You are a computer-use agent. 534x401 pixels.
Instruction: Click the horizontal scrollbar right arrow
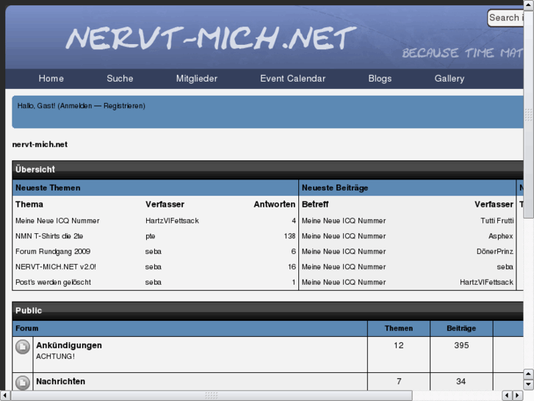point(518,395)
